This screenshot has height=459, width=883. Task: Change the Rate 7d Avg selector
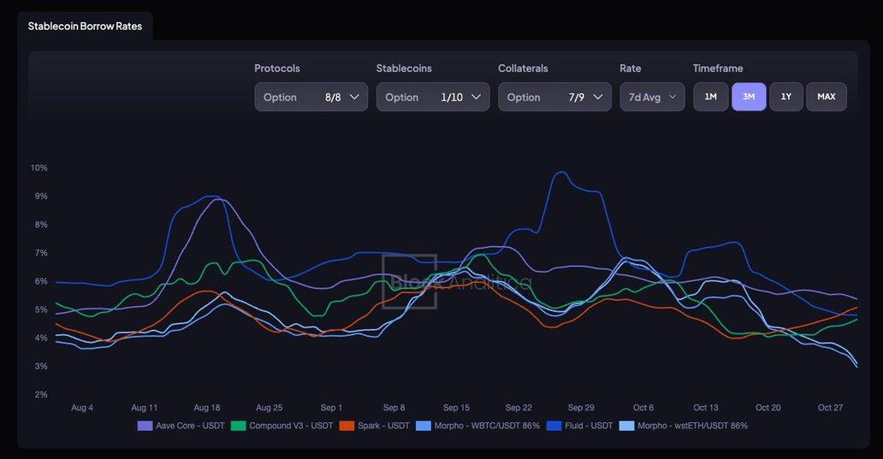click(652, 97)
